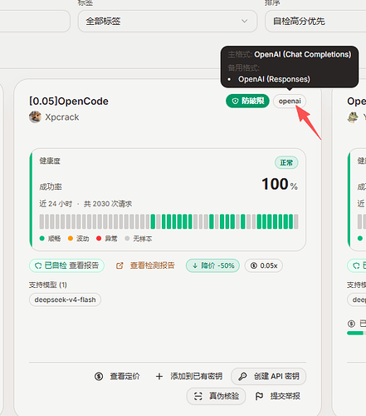The height and width of the screenshot is (416, 366).
Task: Click the external link icon beside 查看检测报告
Action: (120, 265)
